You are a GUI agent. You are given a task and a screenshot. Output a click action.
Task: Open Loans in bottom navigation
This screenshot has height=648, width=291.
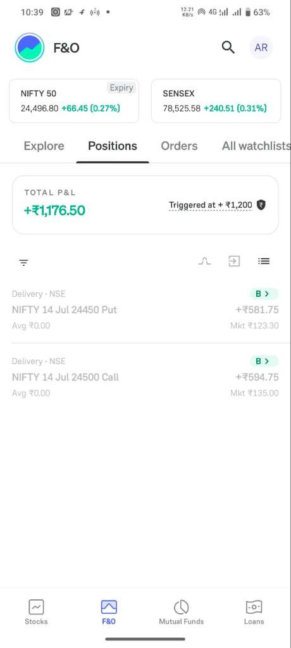[254, 612]
